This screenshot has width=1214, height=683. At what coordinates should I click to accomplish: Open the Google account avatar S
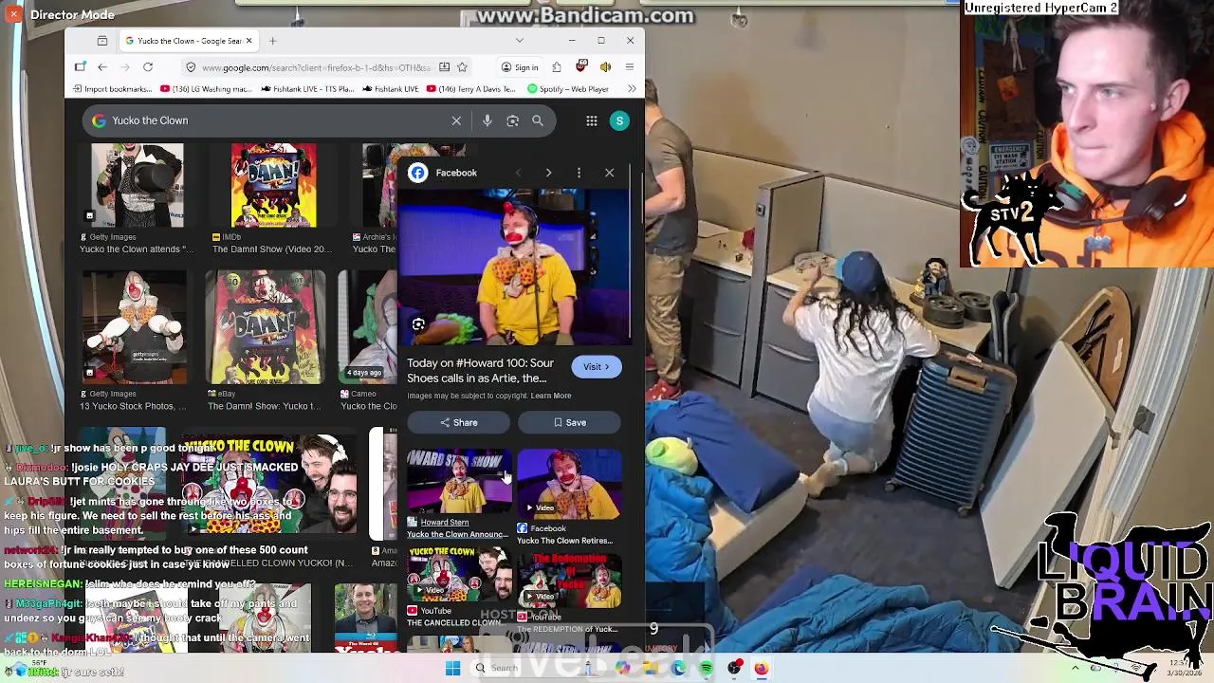(619, 120)
